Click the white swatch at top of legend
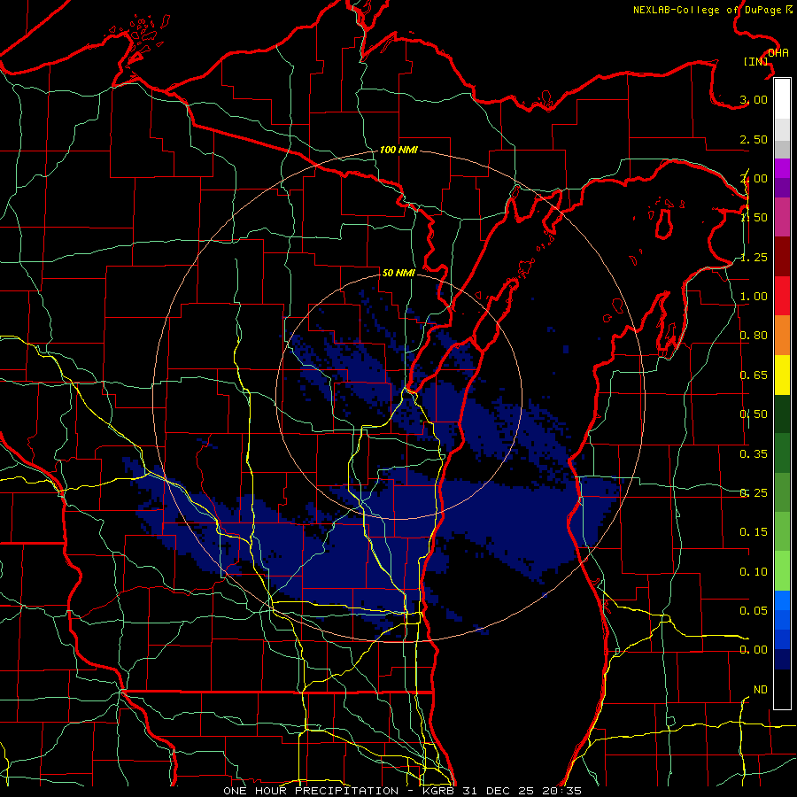 [x=782, y=99]
